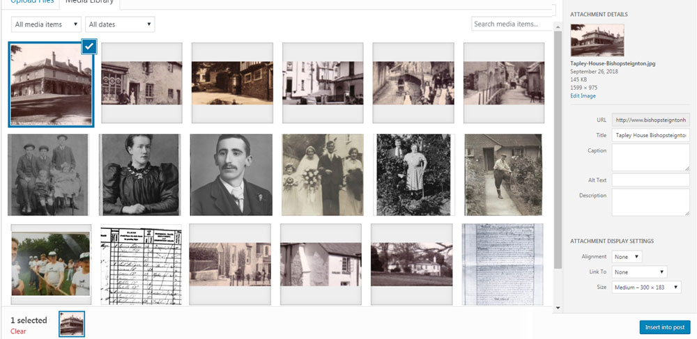Select the colour tug-of-war photo thumbnail
697x339 pixels.
click(x=51, y=265)
